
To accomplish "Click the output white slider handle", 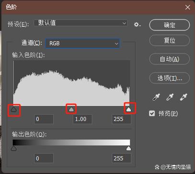I will point(128,149).
